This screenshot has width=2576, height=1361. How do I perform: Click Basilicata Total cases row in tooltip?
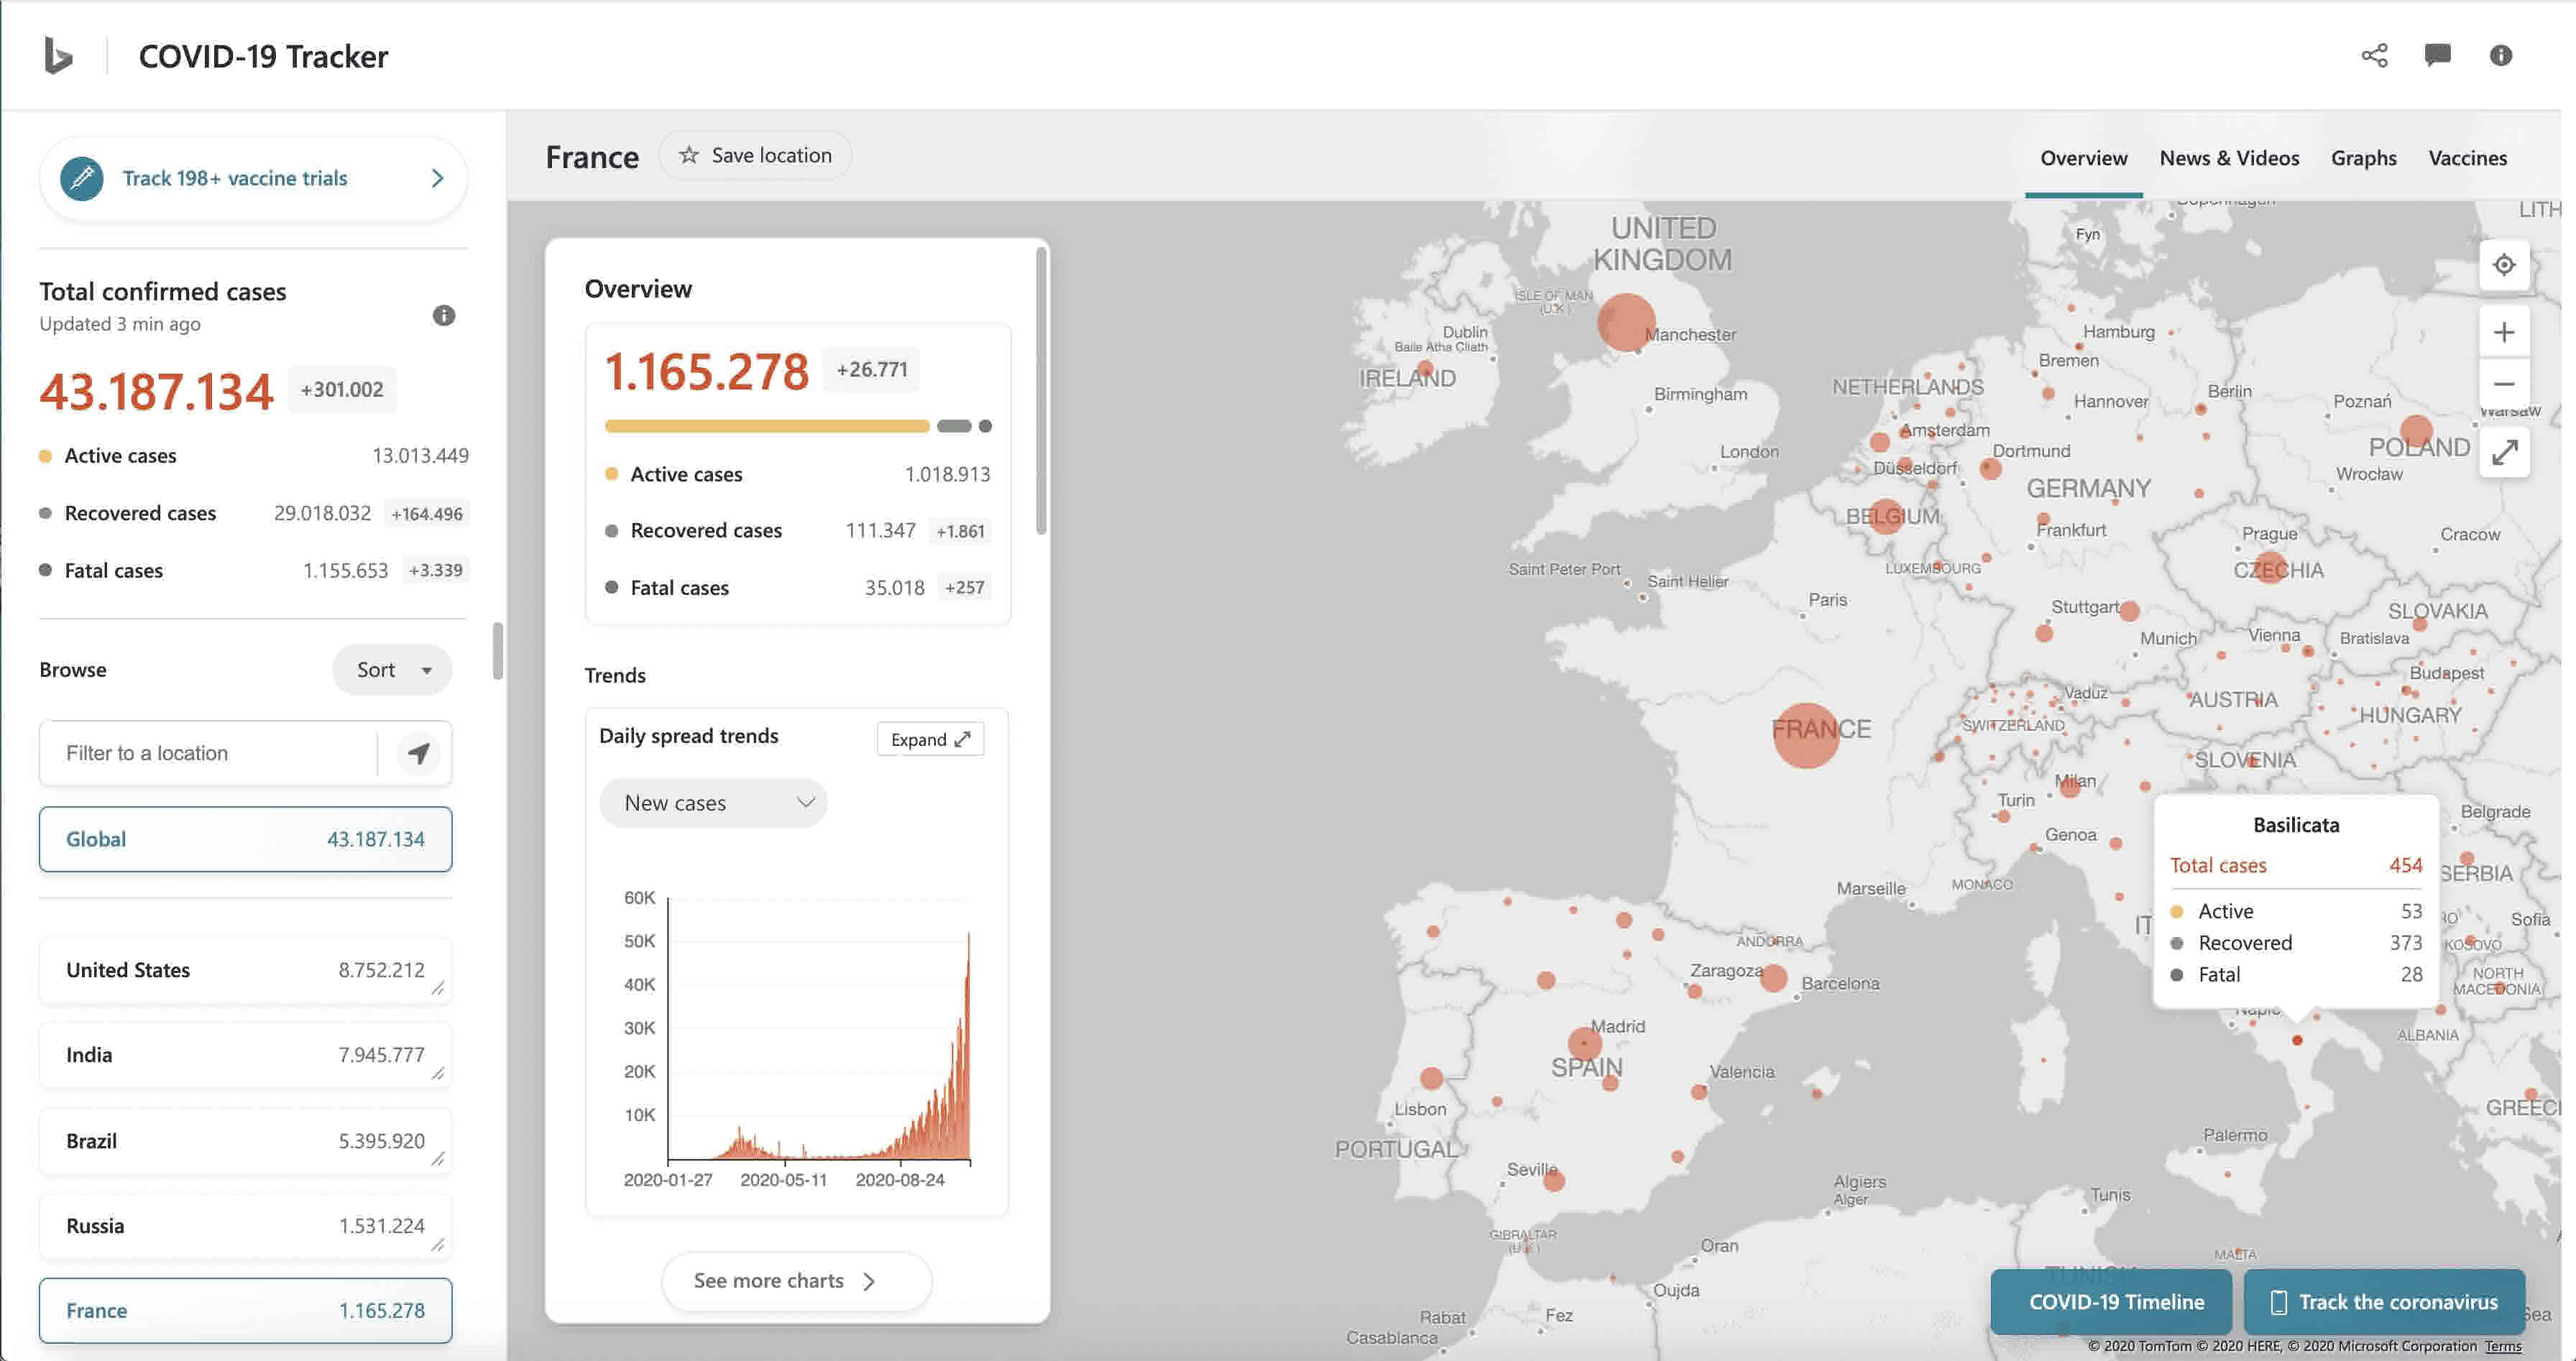pos(2296,866)
